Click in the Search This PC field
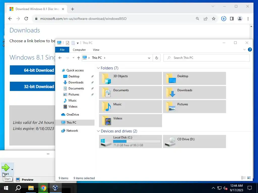The image size is (258, 193). tap(207, 58)
